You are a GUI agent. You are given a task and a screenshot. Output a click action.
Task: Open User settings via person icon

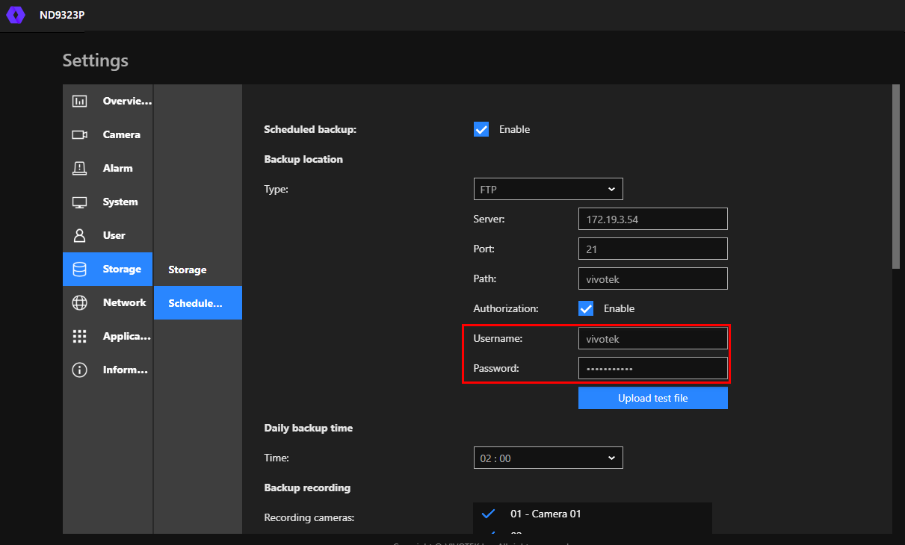point(79,236)
